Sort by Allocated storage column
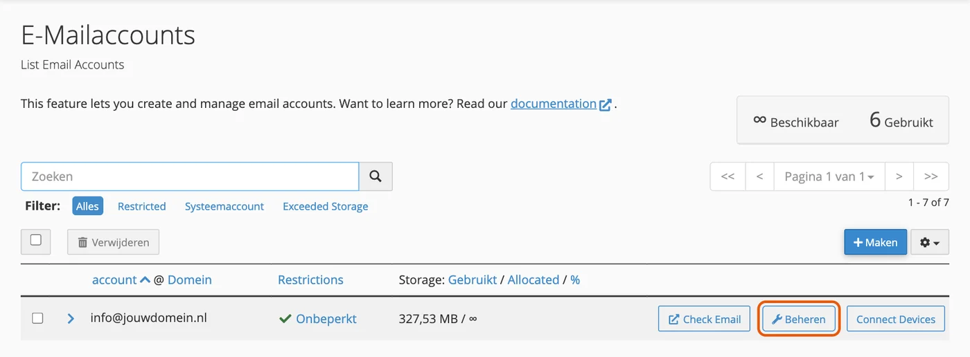Image resolution: width=970 pixels, height=357 pixels. pos(533,280)
